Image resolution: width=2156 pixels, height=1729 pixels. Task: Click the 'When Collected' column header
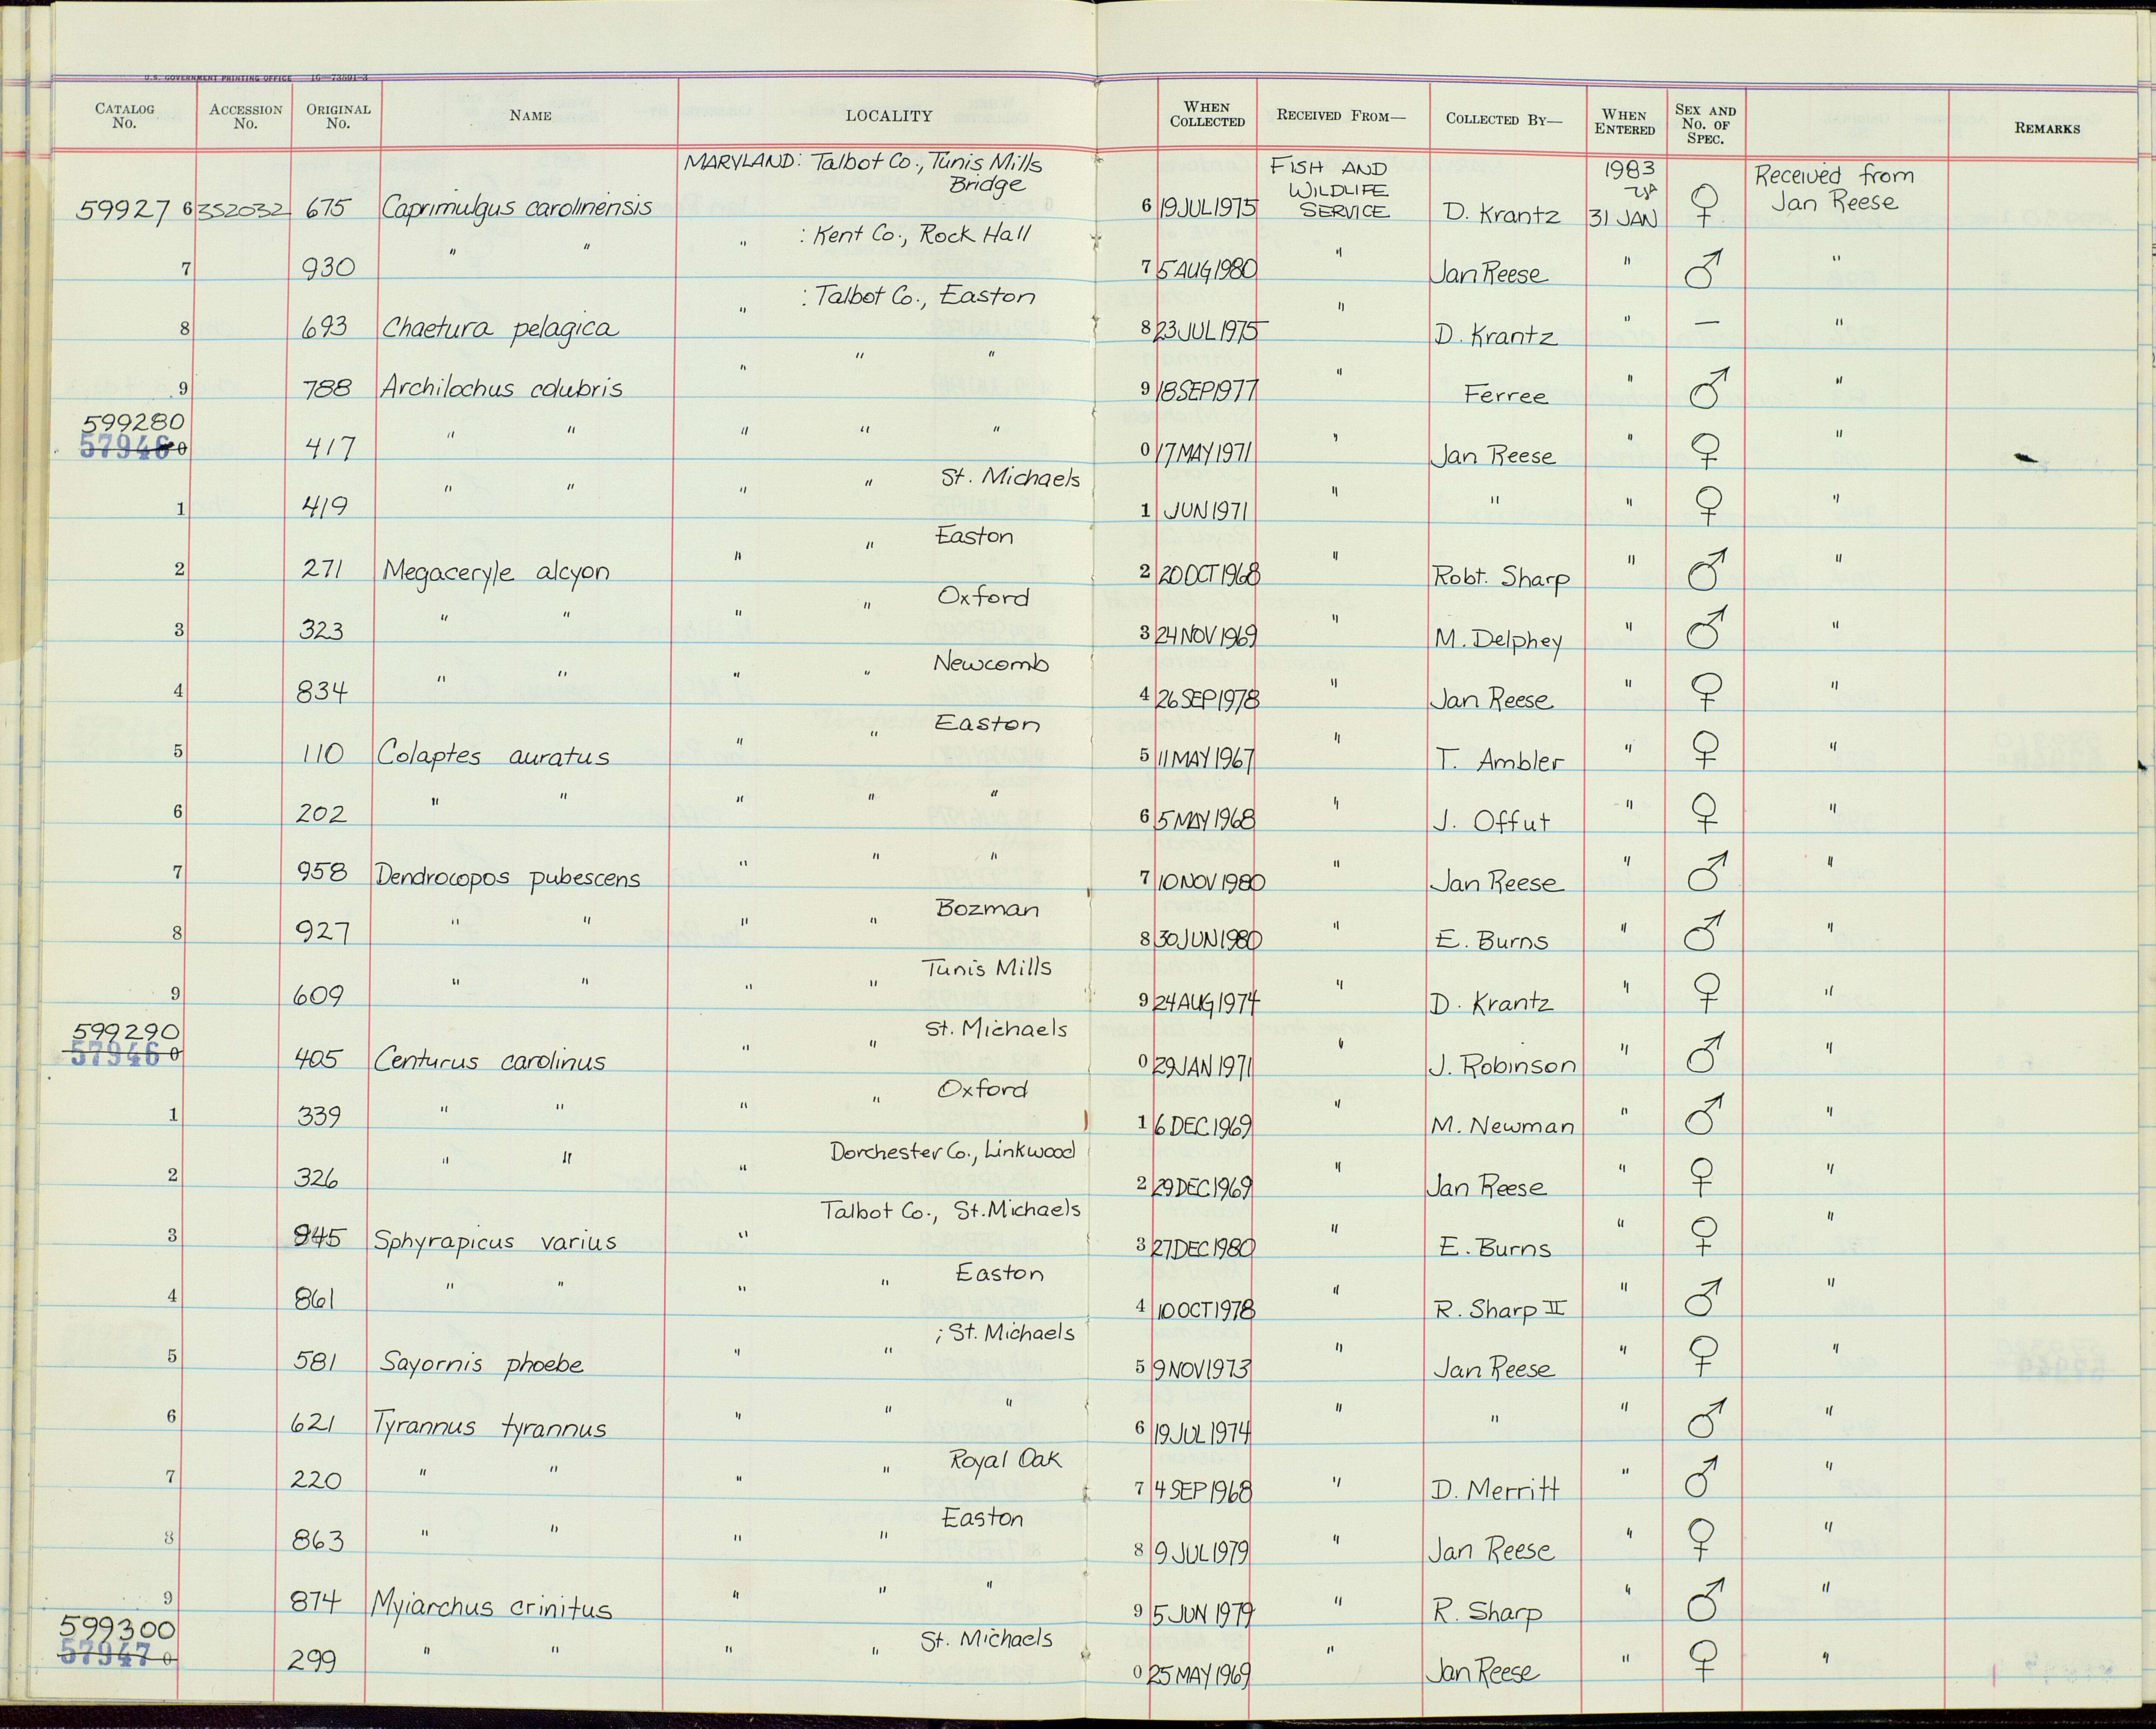point(1207,114)
